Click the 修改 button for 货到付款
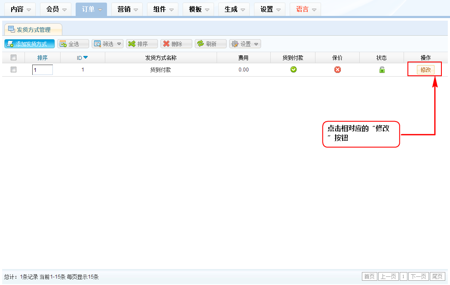This screenshot has width=450, height=285. coord(425,70)
